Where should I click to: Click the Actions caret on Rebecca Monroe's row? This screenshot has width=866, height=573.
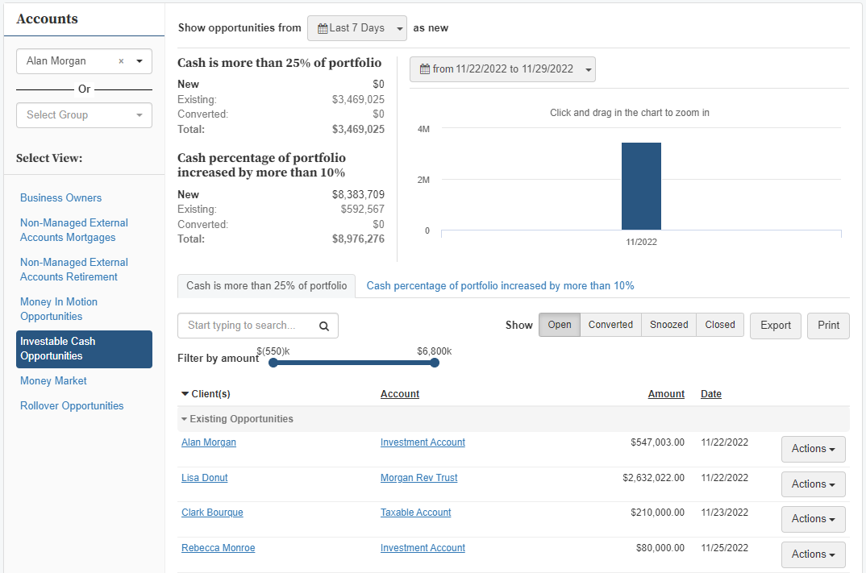point(831,554)
